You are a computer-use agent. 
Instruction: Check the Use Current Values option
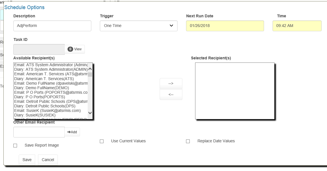click(102, 141)
